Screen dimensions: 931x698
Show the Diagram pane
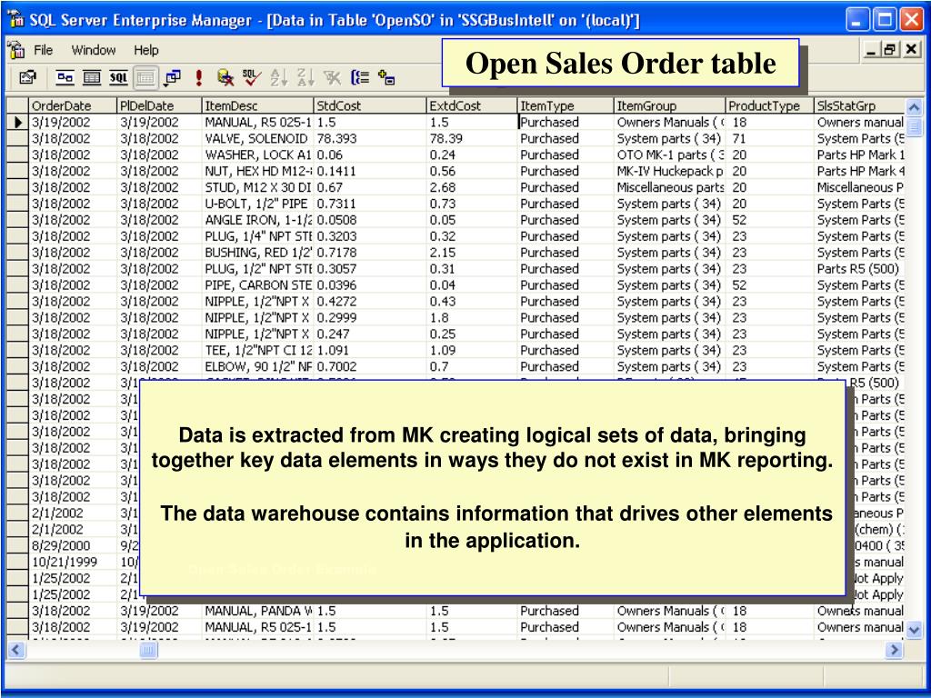pyautogui.click(x=65, y=77)
